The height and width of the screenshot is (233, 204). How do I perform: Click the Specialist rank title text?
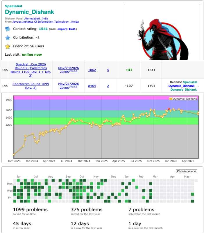14,6
